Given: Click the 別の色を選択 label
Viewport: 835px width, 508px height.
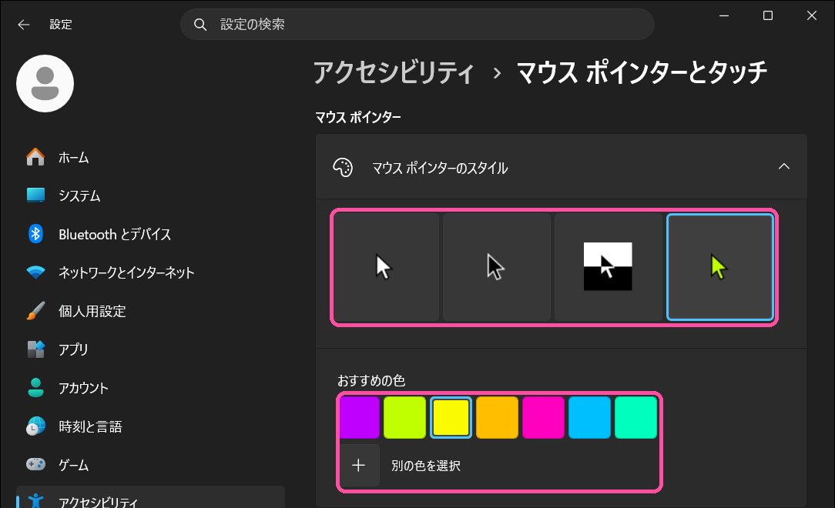Looking at the screenshot, I should 425,466.
